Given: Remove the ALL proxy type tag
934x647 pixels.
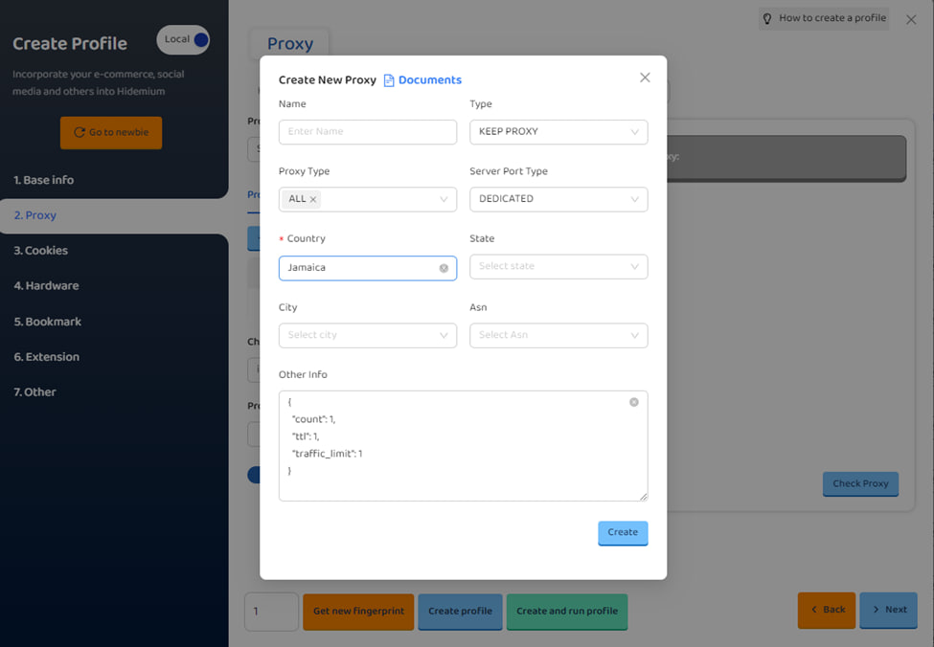Looking at the screenshot, I should [313, 200].
